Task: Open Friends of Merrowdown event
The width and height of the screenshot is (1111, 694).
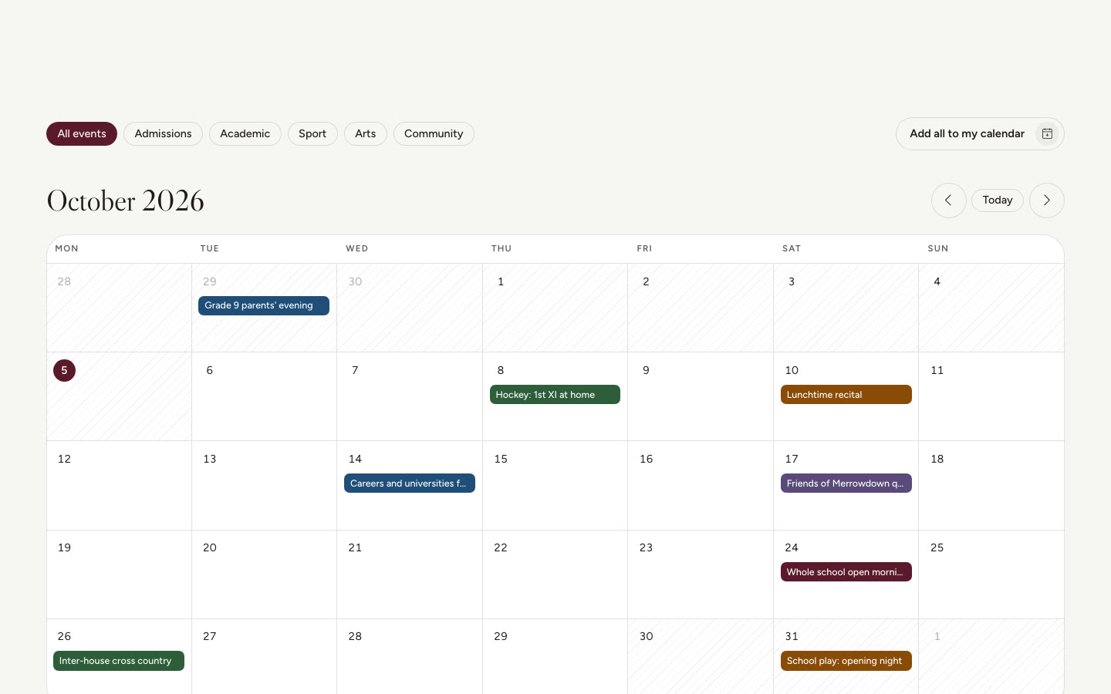Action: click(846, 483)
